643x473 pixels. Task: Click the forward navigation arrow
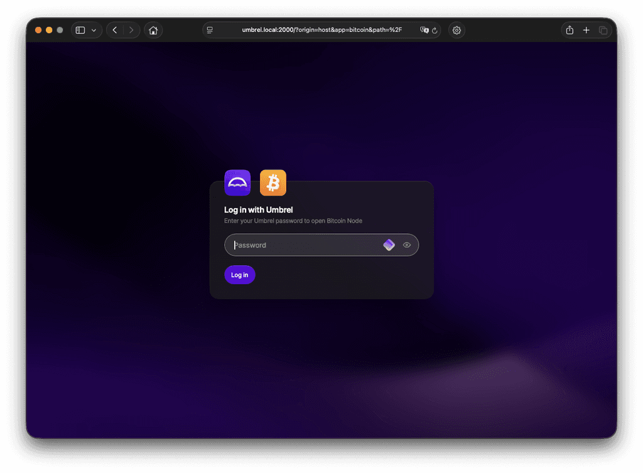[131, 29]
